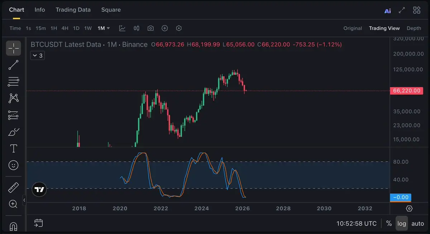Viewport: 430px width, 234px height.
Task: Switch to Original chart view
Action: 353,28
